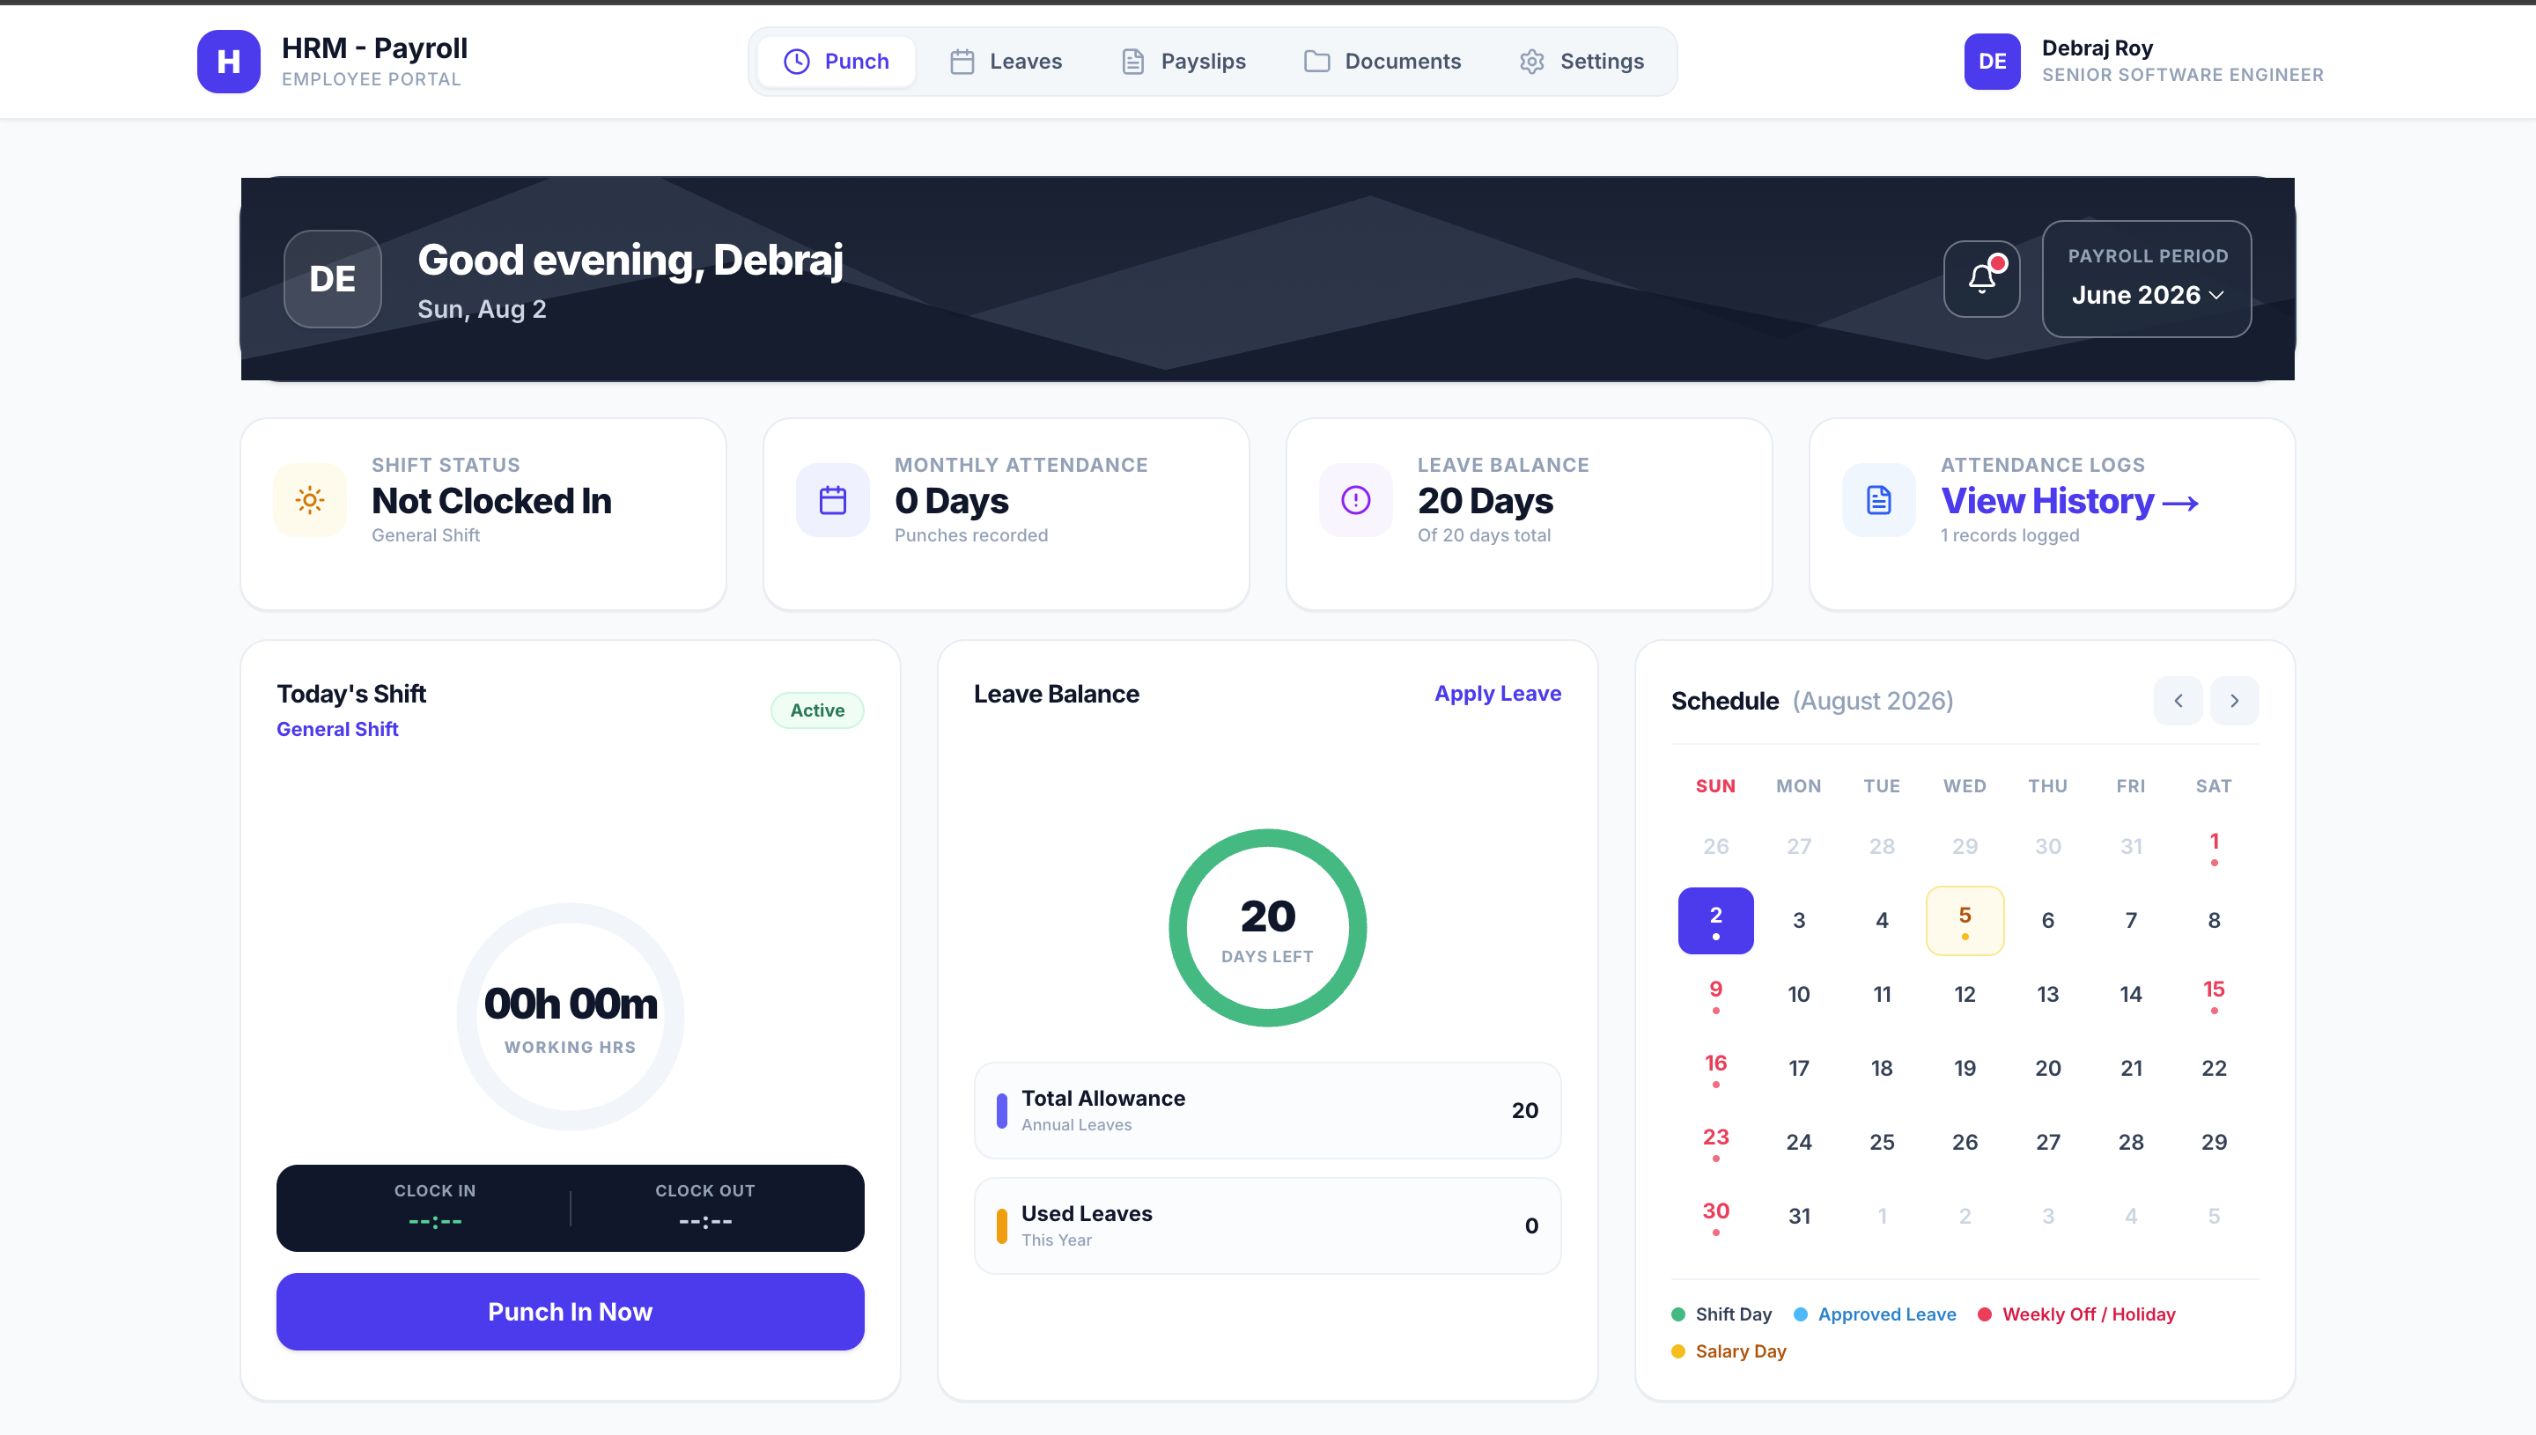Viewport: 2536px width, 1435px height.
Task: Click the Used Leaves row
Action: (x=1267, y=1226)
